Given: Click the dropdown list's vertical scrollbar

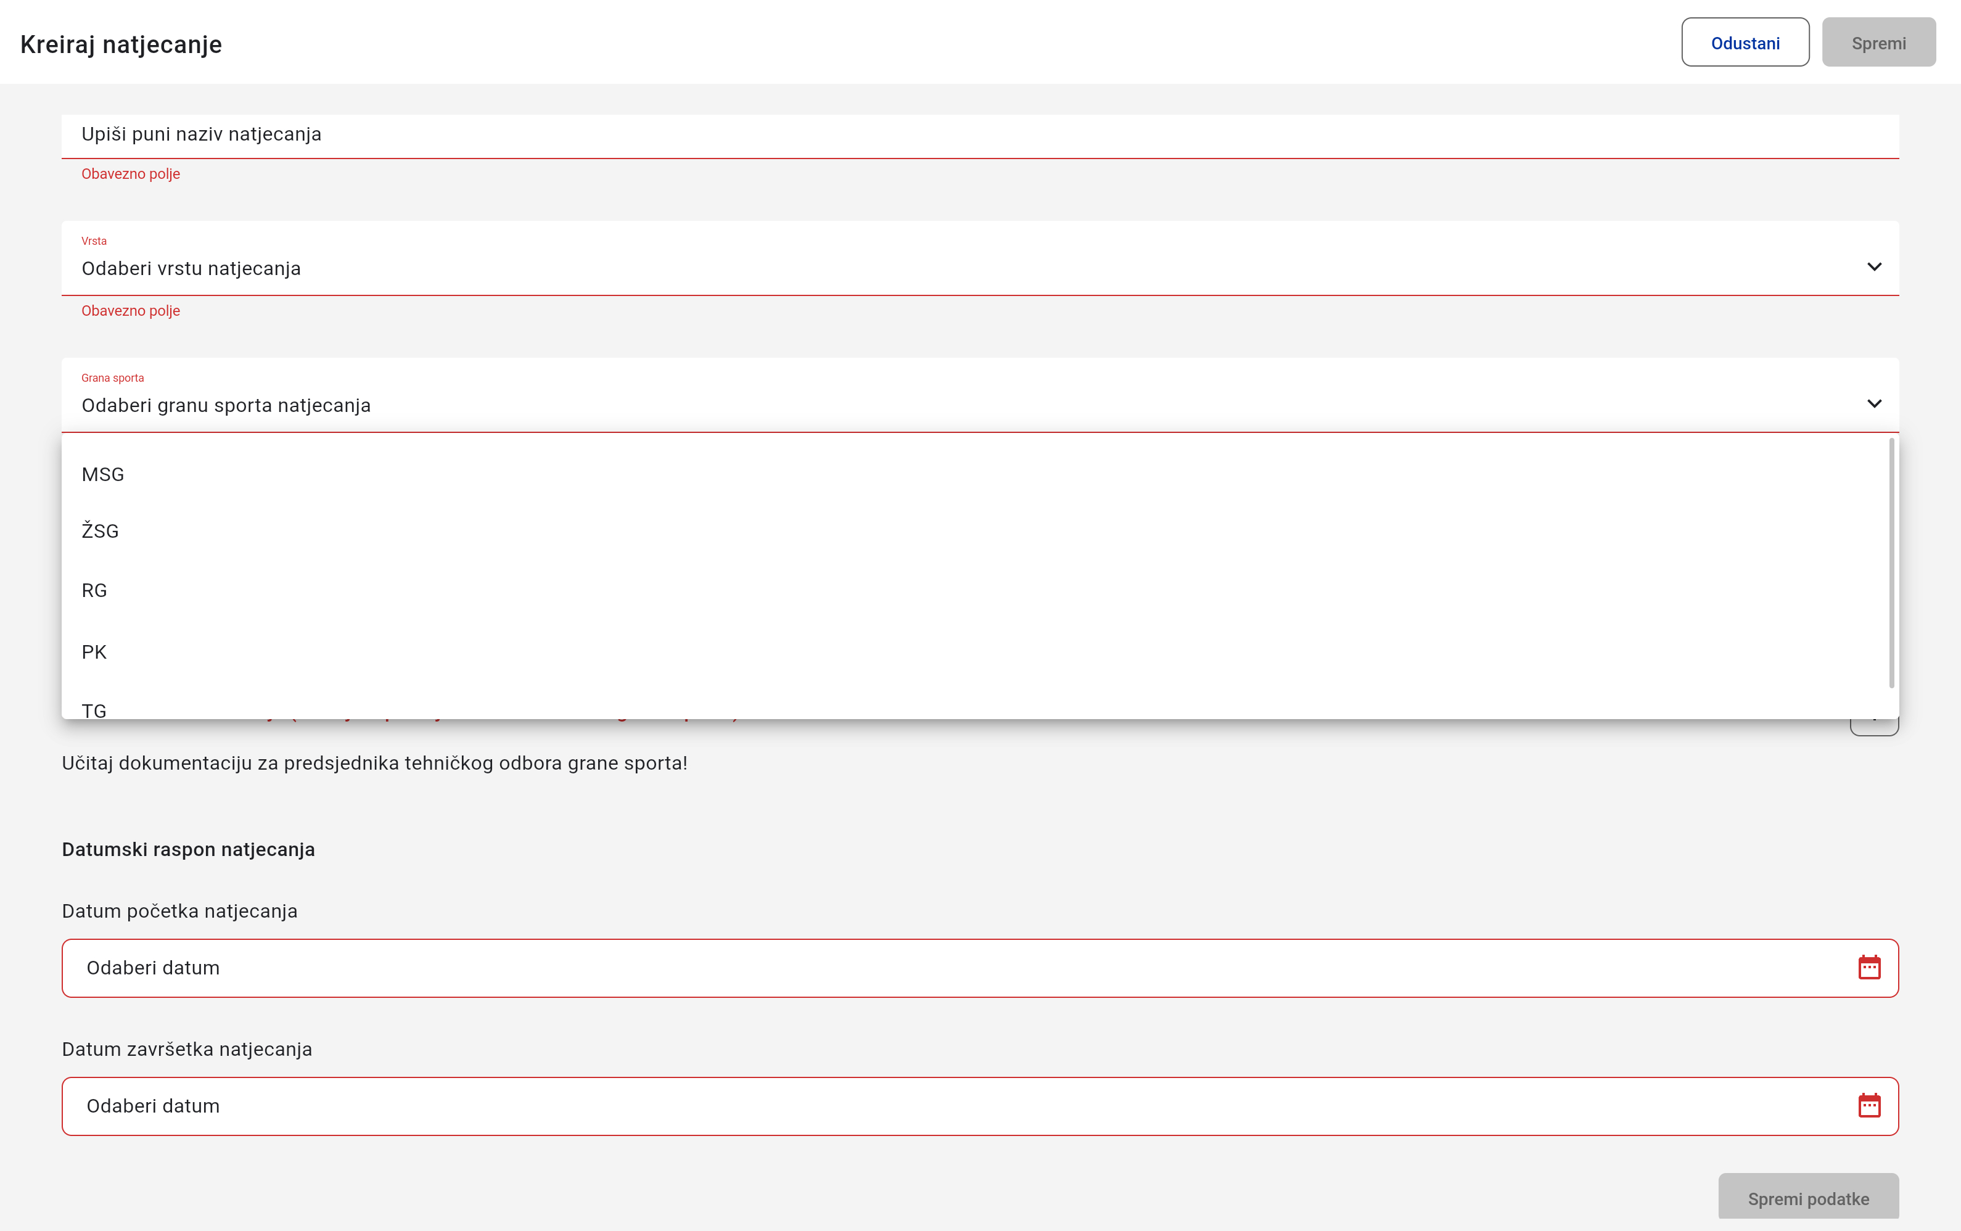Looking at the screenshot, I should pyautogui.click(x=1891, y=562).
